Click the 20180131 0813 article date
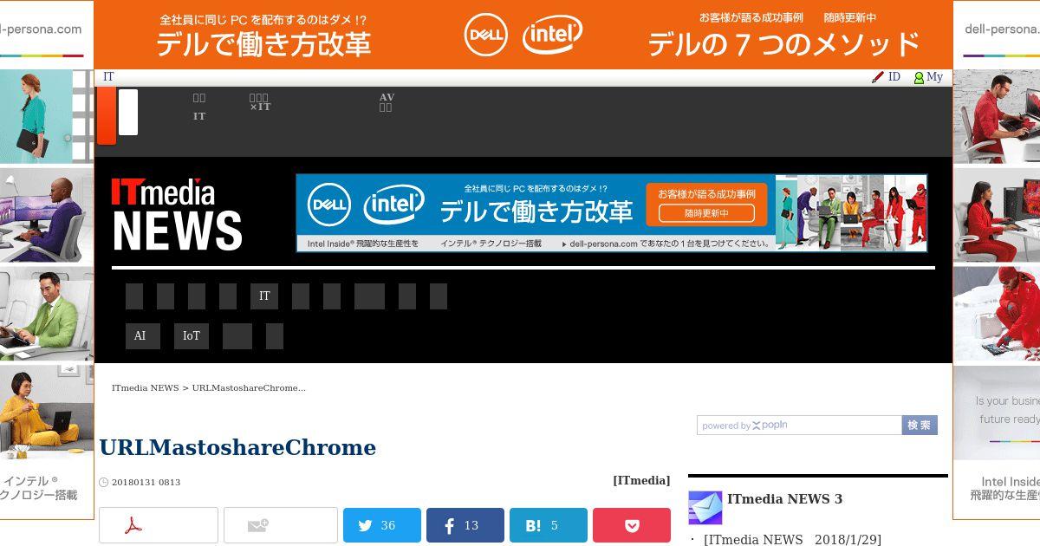 [146, 483]
